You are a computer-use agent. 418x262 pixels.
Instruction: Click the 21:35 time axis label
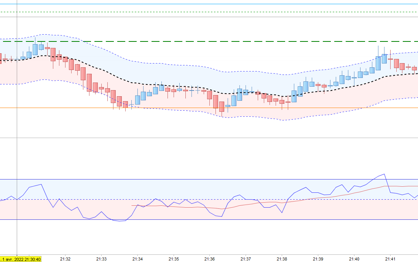(x=174, y=259)
